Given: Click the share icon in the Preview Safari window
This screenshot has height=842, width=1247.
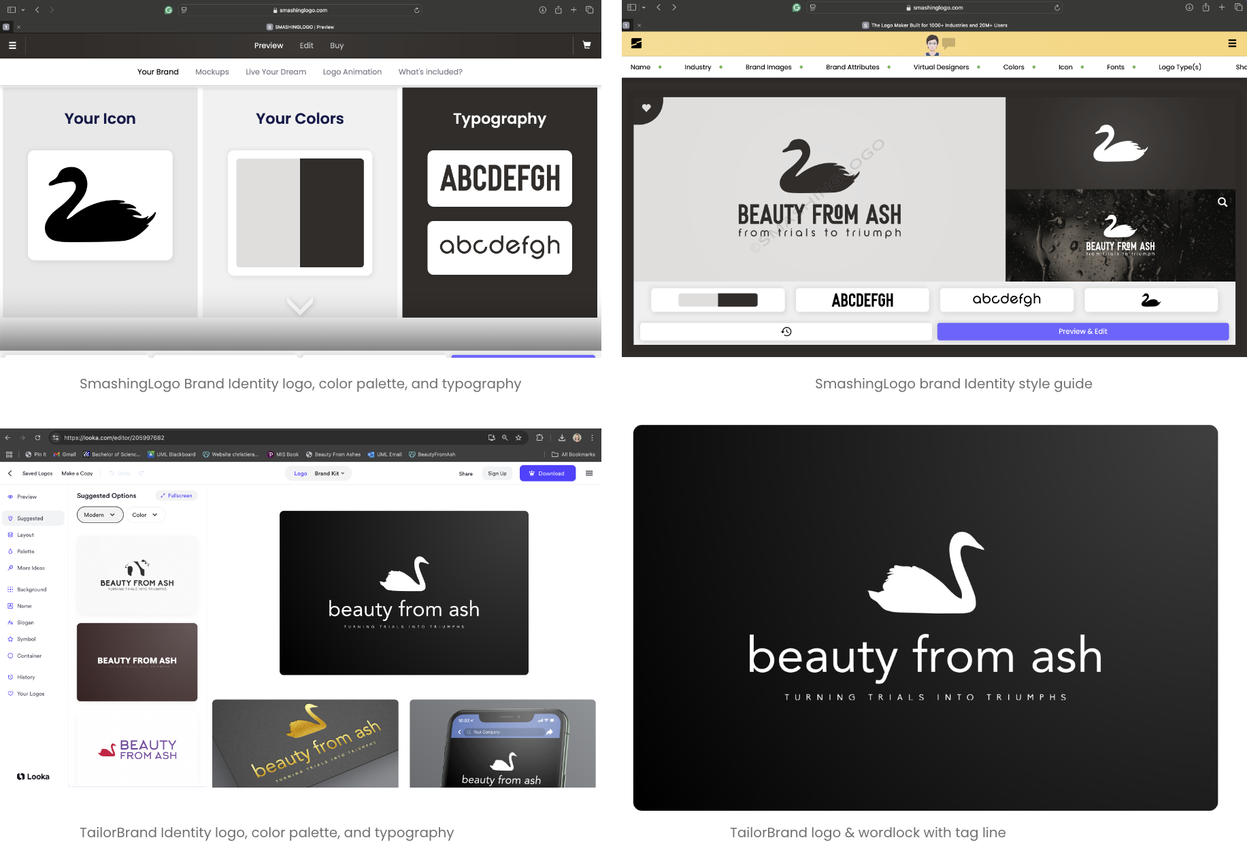Looking at the screenshot, I should 558,10.
